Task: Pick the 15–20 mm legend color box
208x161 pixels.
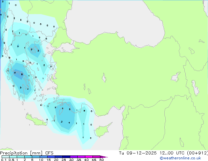Action: 51,157
